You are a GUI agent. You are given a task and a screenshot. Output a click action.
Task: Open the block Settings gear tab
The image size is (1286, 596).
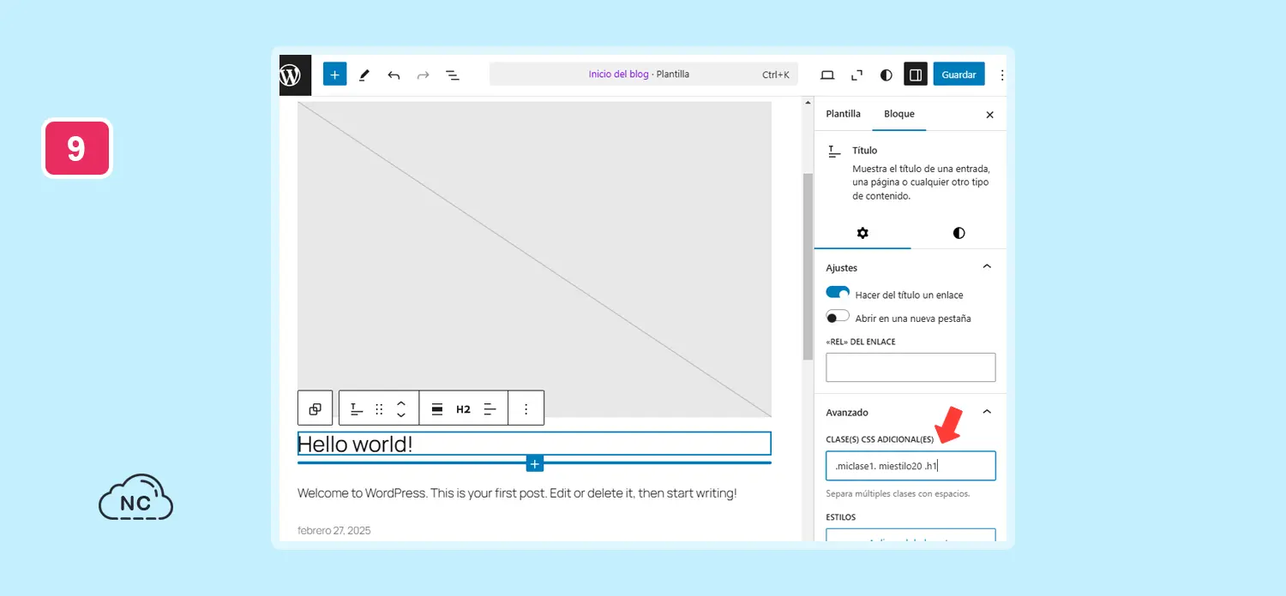(862, 233)
